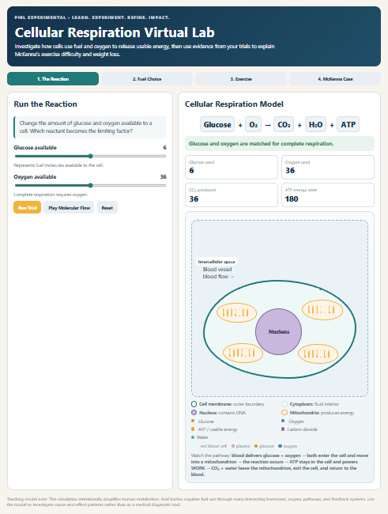
Task: Click the Glucose available slider handle
Action: (90, 156)
